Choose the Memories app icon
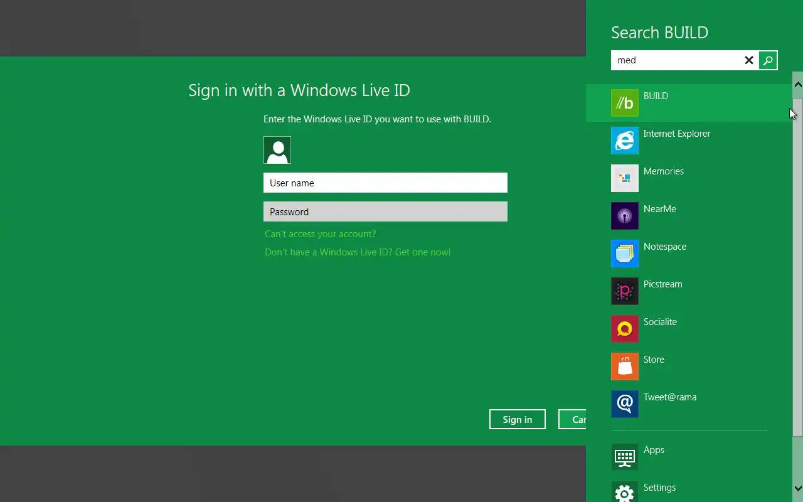 (625, 178)
